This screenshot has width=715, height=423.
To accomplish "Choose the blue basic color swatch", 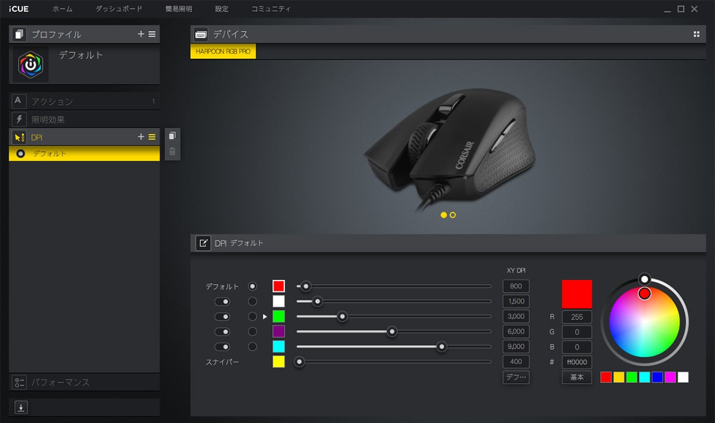I will (657, 377).
